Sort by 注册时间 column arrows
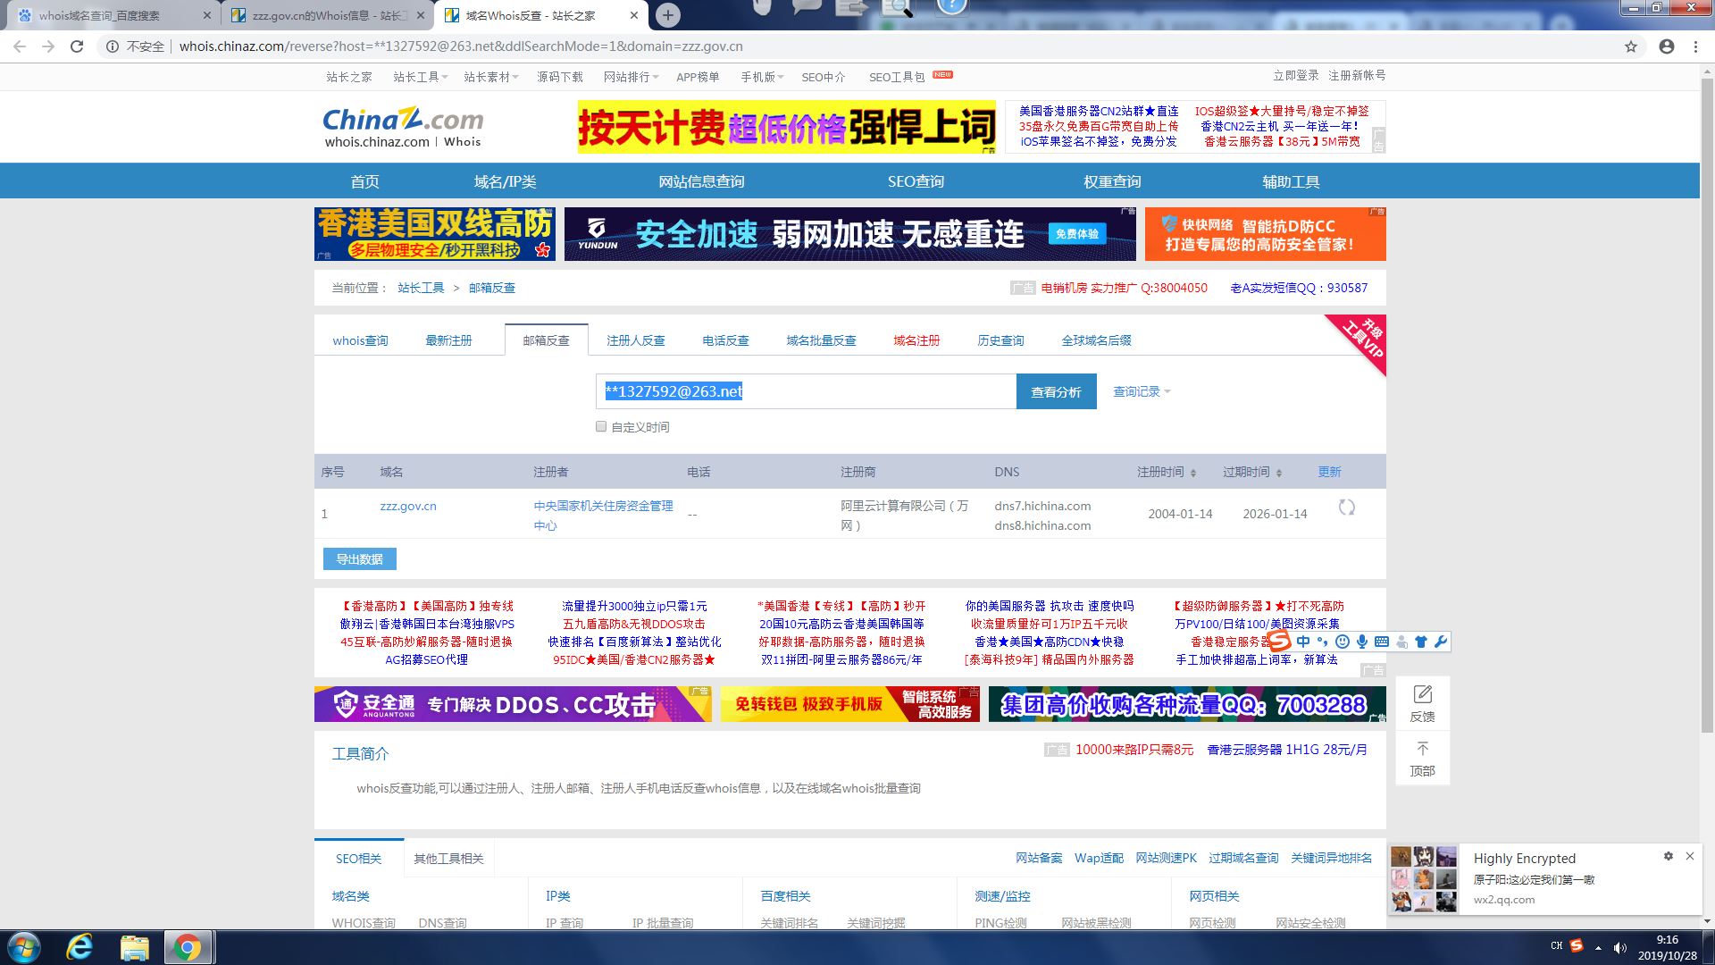Viewport: 1715px width, 965px height. click(1192, 473)
